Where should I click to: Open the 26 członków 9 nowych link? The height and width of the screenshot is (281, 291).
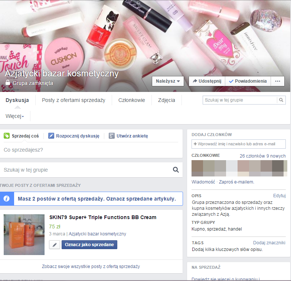pos(263,156)
